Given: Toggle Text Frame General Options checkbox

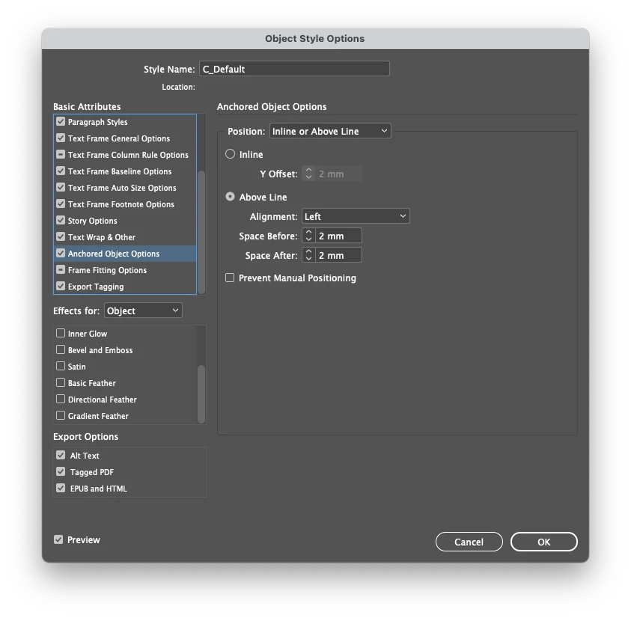Looking at the screenshot, I should tap(61, 138).
